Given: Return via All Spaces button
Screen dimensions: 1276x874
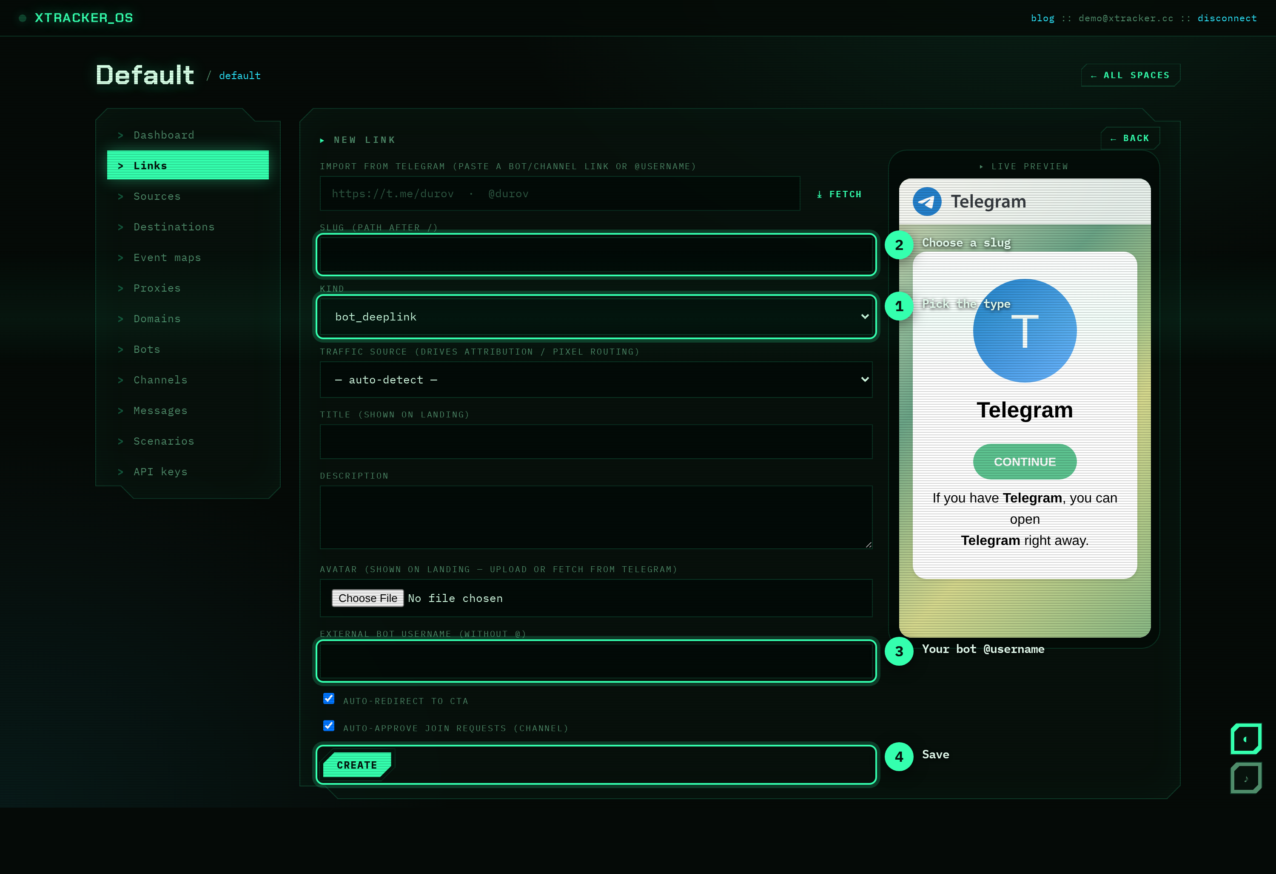Looking at the screenshot, I should [1131, 75].
